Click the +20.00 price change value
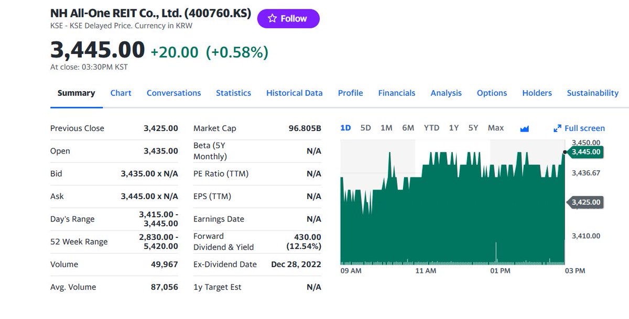This screenshot has height=319, width=629. point(175,52)
